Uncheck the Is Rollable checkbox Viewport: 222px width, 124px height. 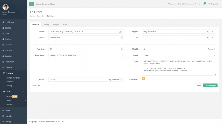pos(143,79)
